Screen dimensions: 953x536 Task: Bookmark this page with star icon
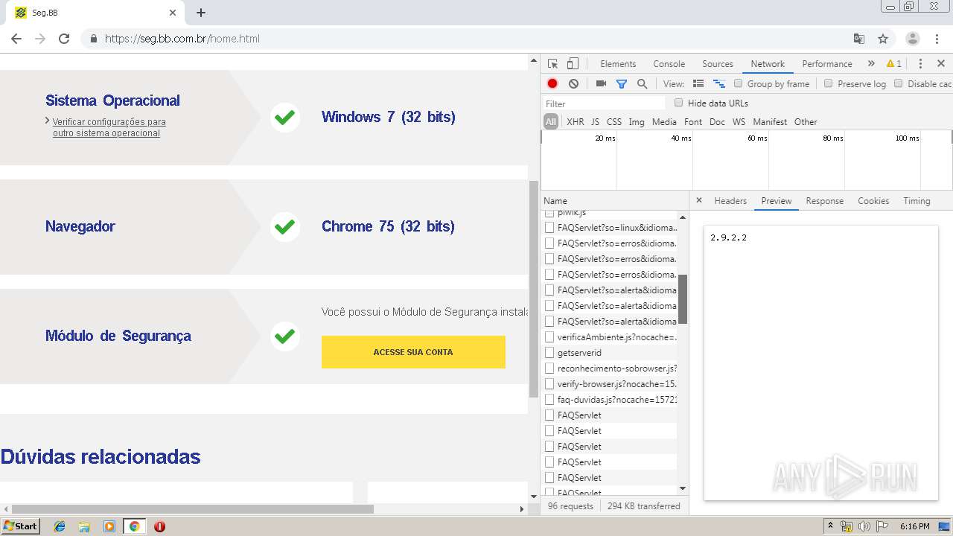point(883,39)
